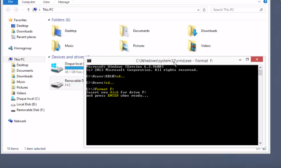281x168 pixels.
Task: Click This PC in address bar
Action: coord(48,10)
